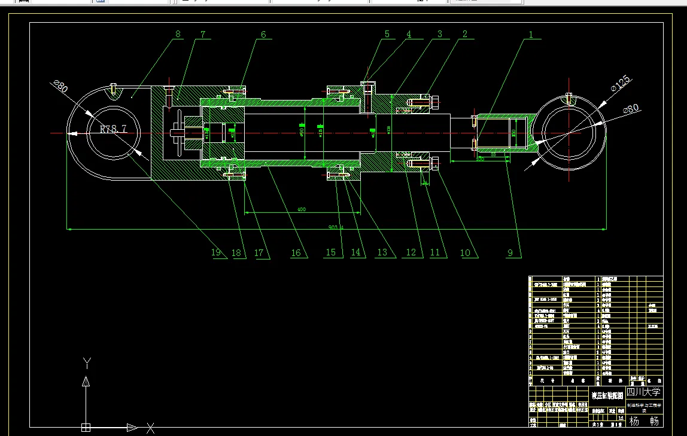The height and width of the screenshot is (436, 687).
Task: Select the 液压缸装配图 drawing title
Action: point(607,396)
